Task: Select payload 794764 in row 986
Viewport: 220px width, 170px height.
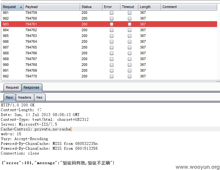Action: [x=31, y=41]
